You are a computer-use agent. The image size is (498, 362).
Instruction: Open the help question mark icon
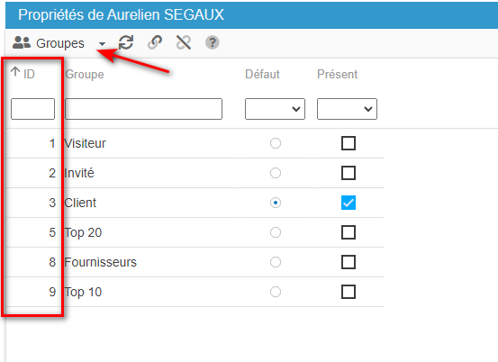(x=213, y=42)
